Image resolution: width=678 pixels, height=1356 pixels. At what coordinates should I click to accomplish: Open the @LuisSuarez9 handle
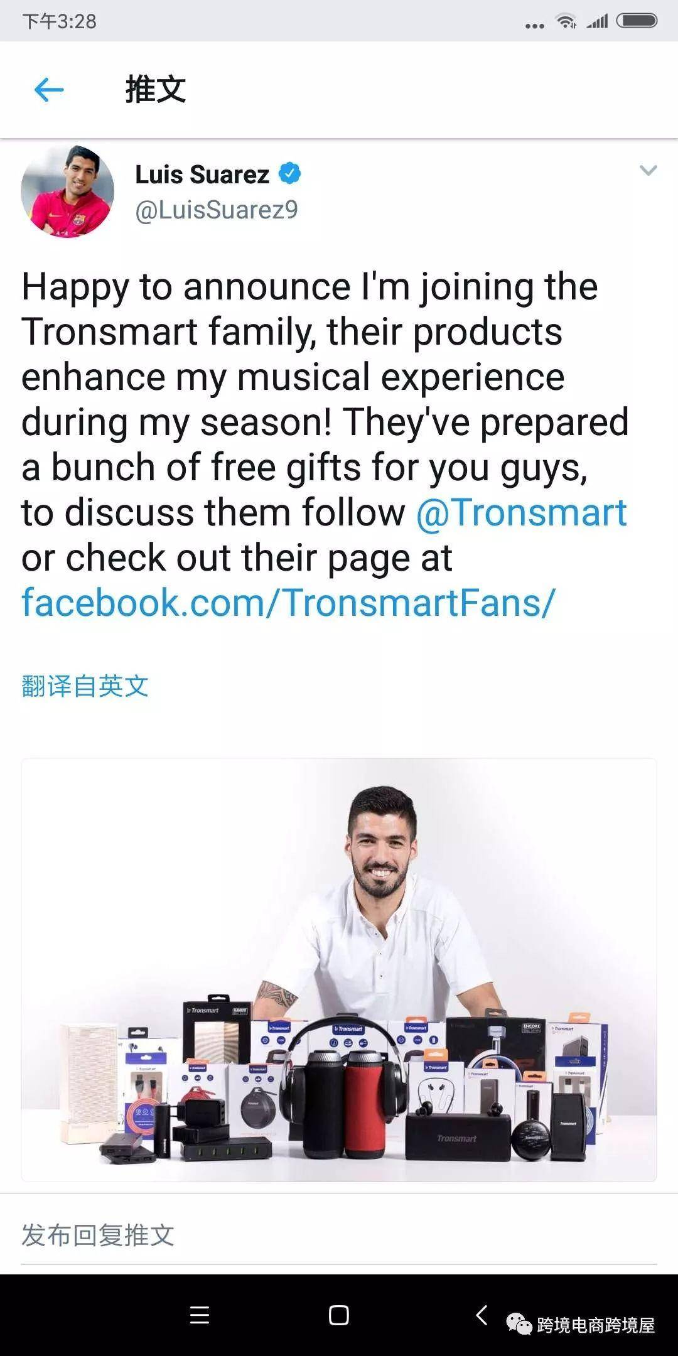pyautogui.click(x=217, y=210)
